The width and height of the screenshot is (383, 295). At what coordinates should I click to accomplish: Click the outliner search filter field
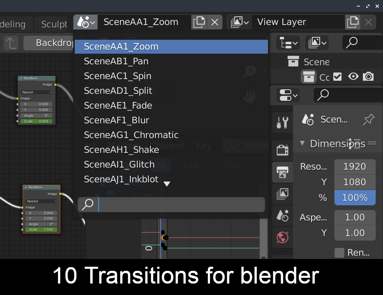362,43
